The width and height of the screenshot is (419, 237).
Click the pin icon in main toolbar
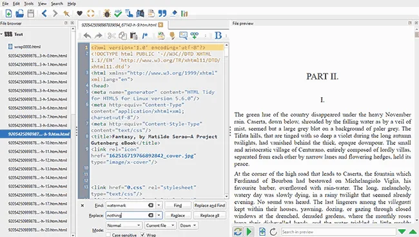click(x=66, y=14)
